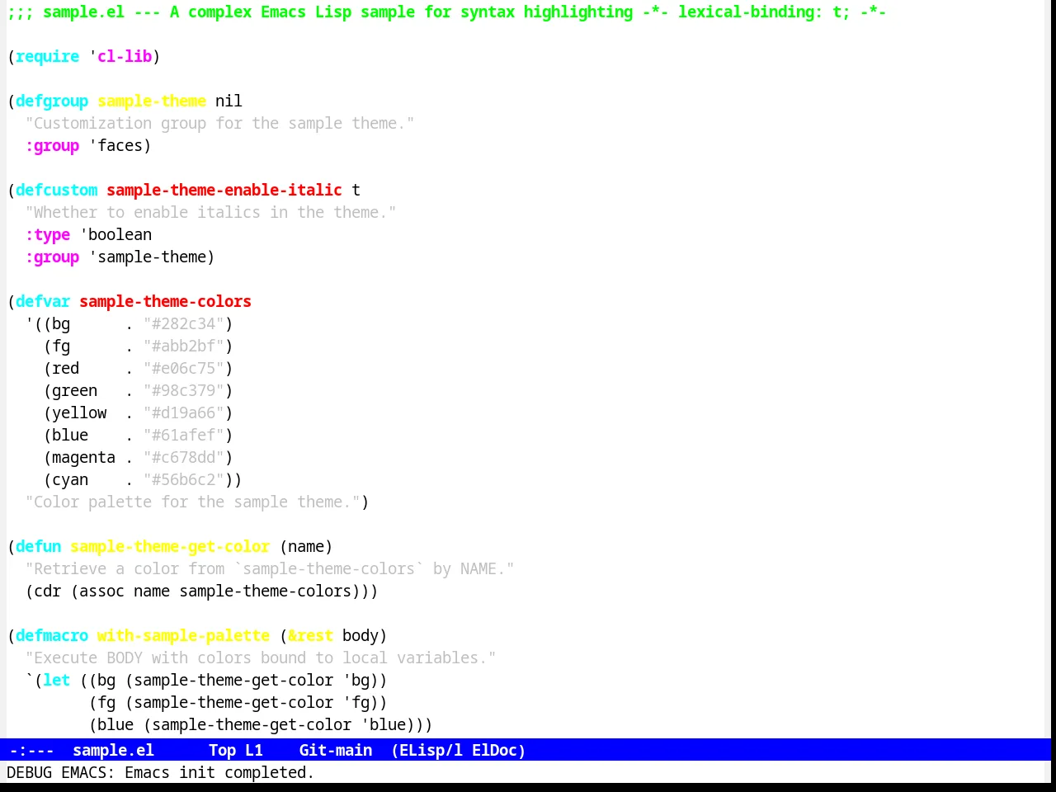This screenshot has height=792, width=1056.
Task: Click the color string "#c678dd"
Action: pos(184,457)
